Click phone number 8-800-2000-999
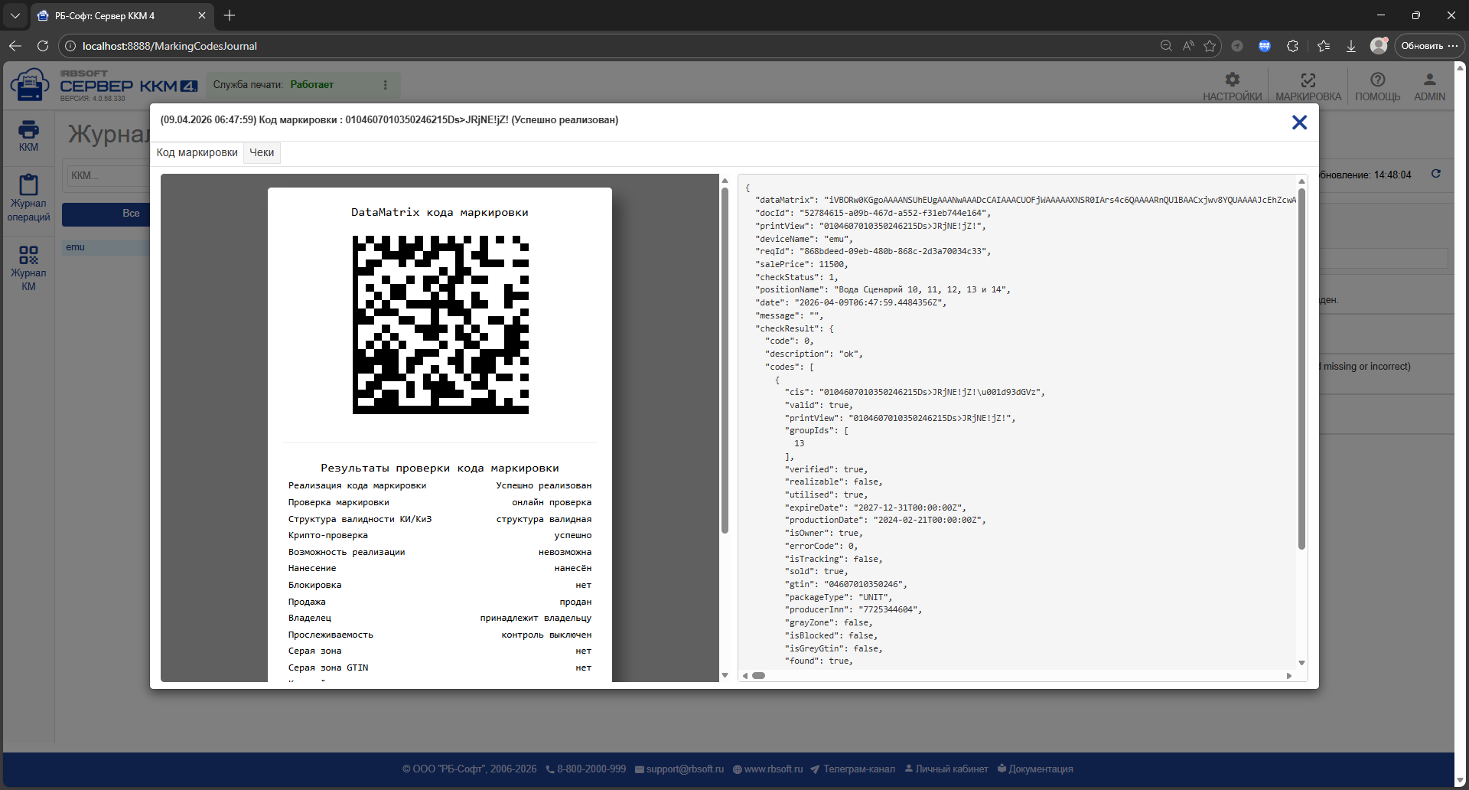 (586, 769)
